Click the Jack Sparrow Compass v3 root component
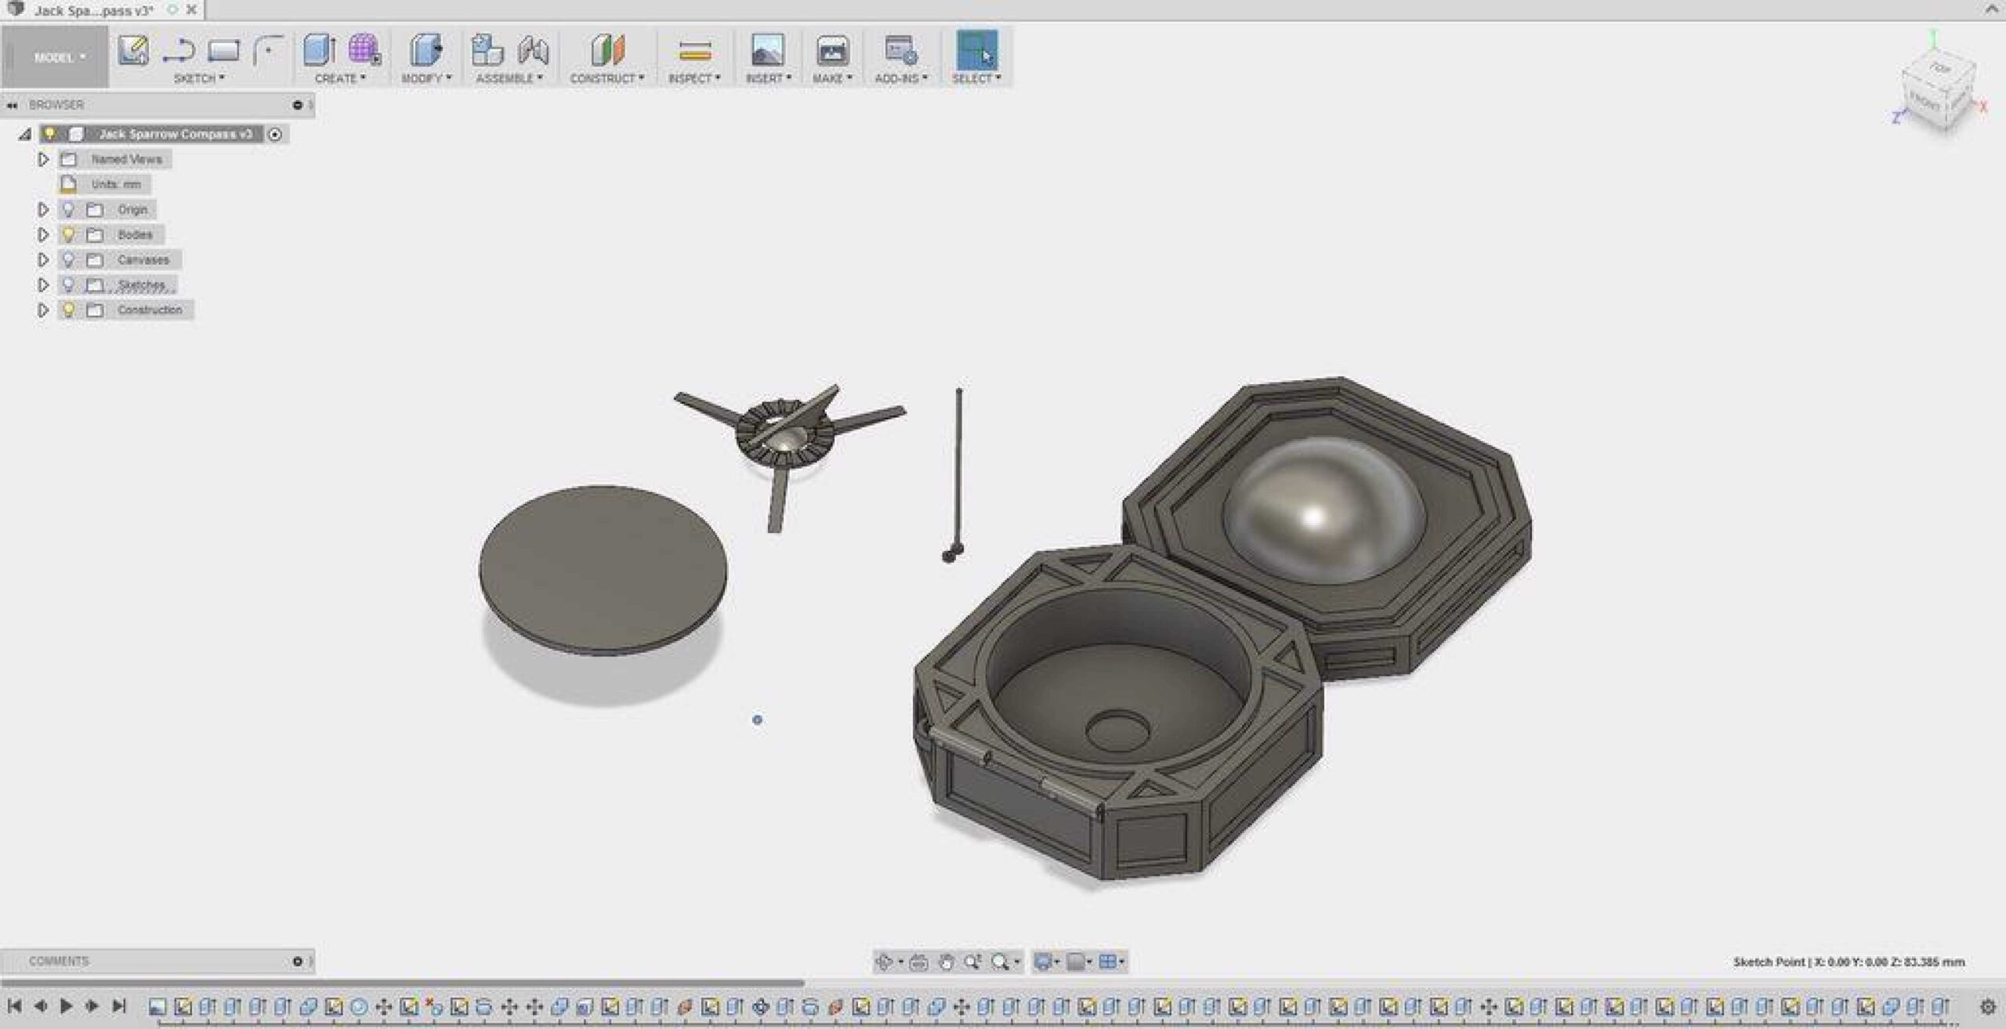 click(x=176, y=134)
